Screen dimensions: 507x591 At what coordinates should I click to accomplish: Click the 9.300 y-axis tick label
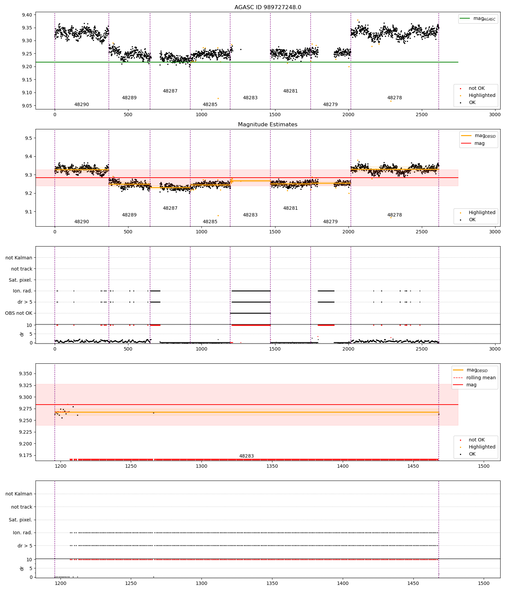26,397
